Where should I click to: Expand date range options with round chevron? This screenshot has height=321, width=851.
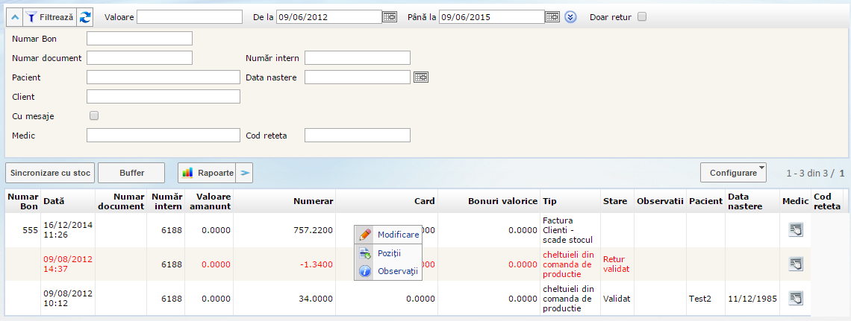coord(571,16)
